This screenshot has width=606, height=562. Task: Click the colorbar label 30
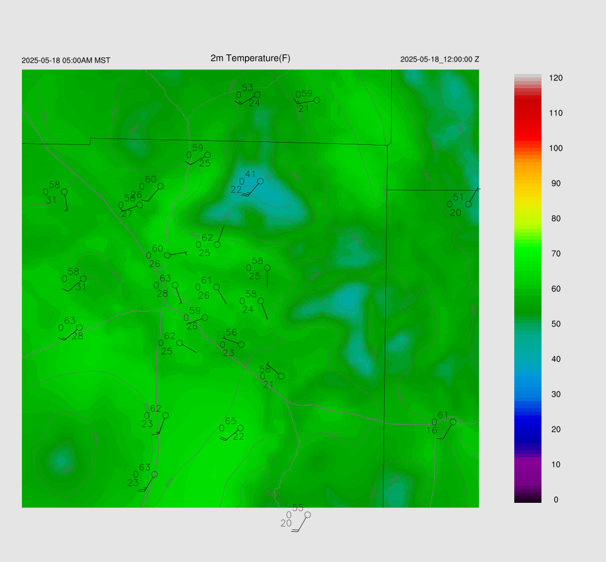(556, 395)
